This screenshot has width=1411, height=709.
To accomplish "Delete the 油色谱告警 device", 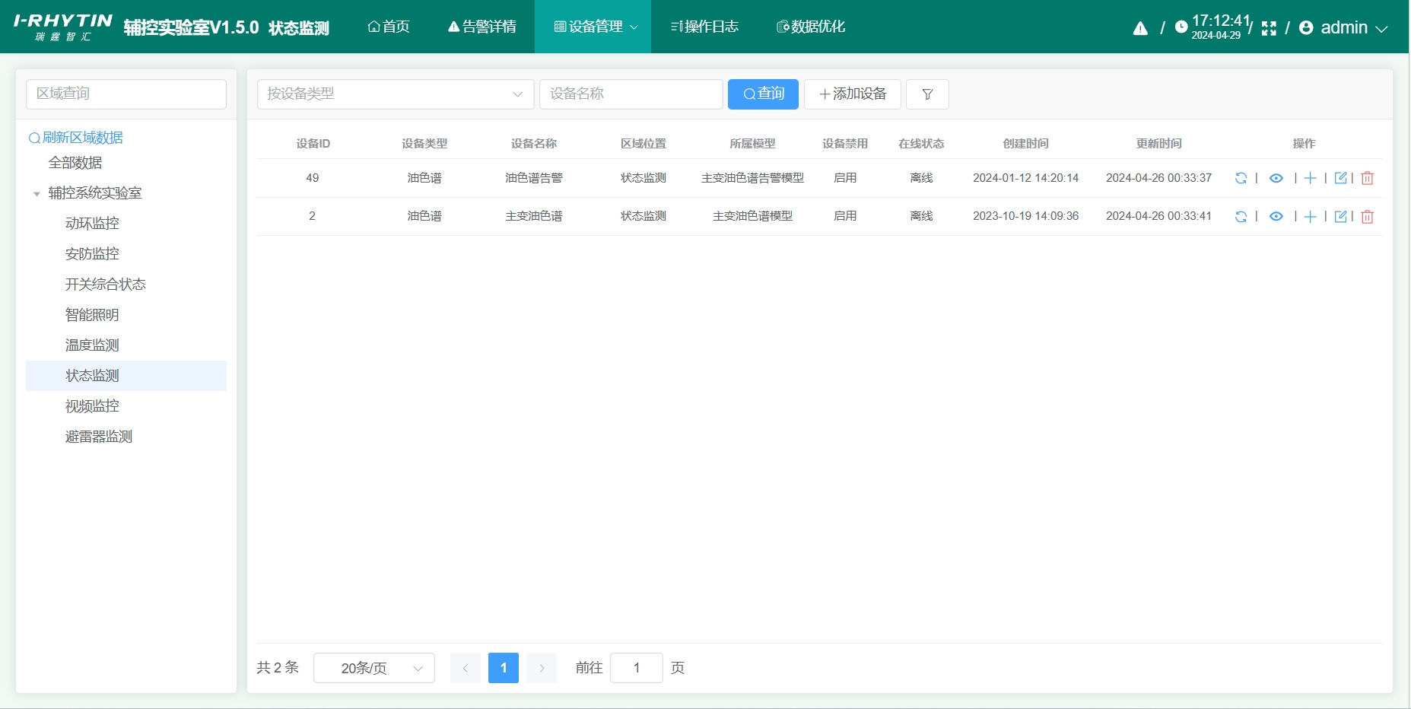I will 1368,178.
